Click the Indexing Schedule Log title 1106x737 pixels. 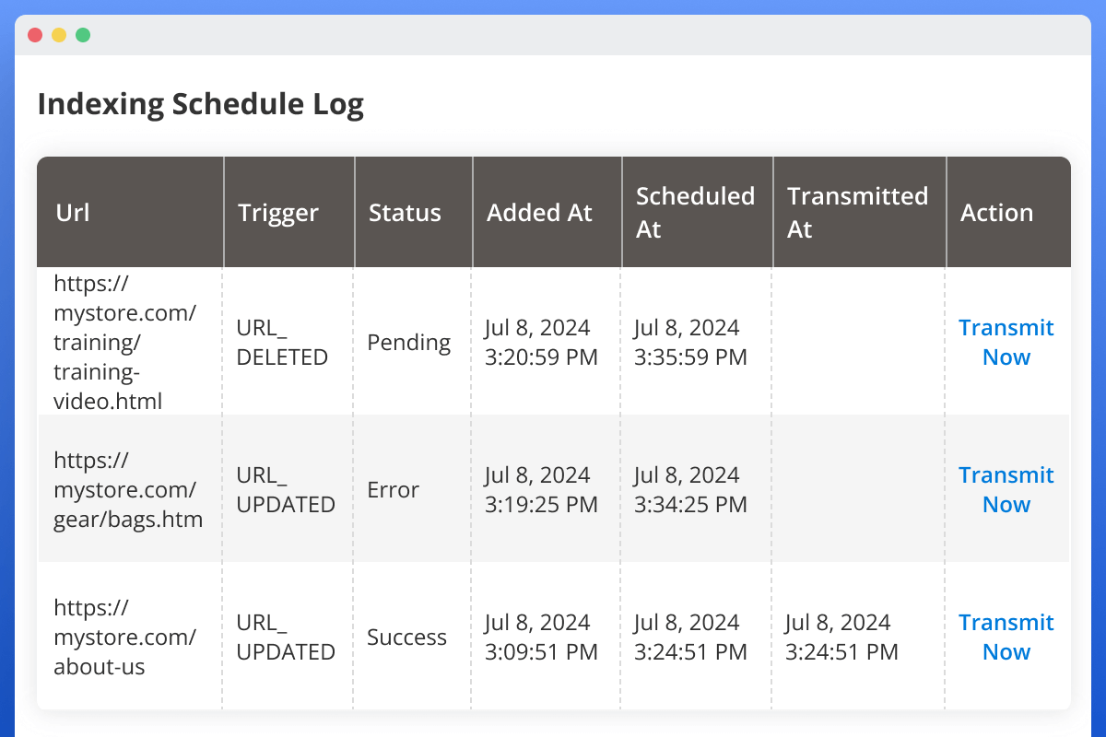pyautogui.click(x=200, y=104)
